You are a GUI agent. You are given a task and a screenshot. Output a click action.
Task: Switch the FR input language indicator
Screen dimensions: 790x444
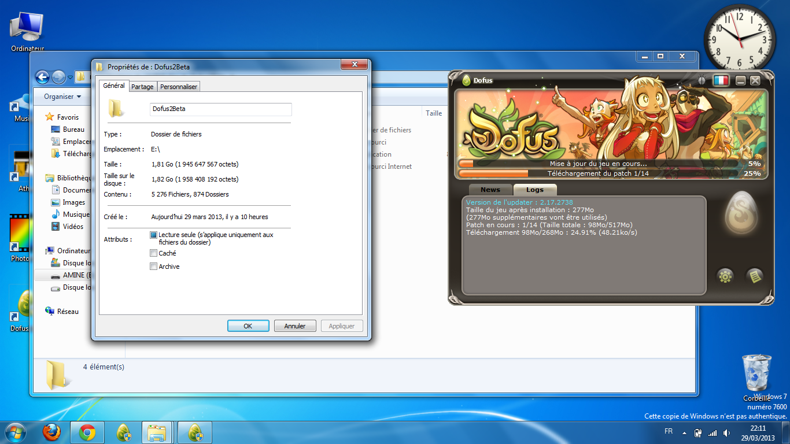coord(669,431)
